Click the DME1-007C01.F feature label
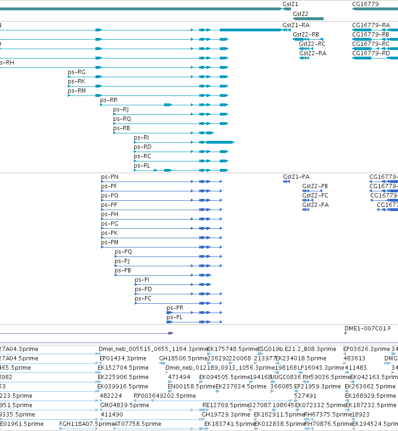Screen dimensions: 398x431 coord(368,329)
